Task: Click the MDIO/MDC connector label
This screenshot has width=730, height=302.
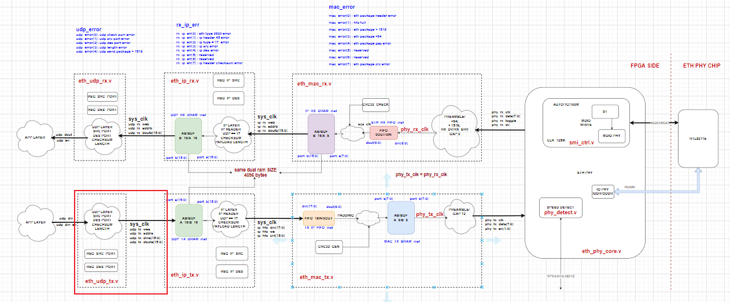Action: pyautogui.click(x=658, y=123)
